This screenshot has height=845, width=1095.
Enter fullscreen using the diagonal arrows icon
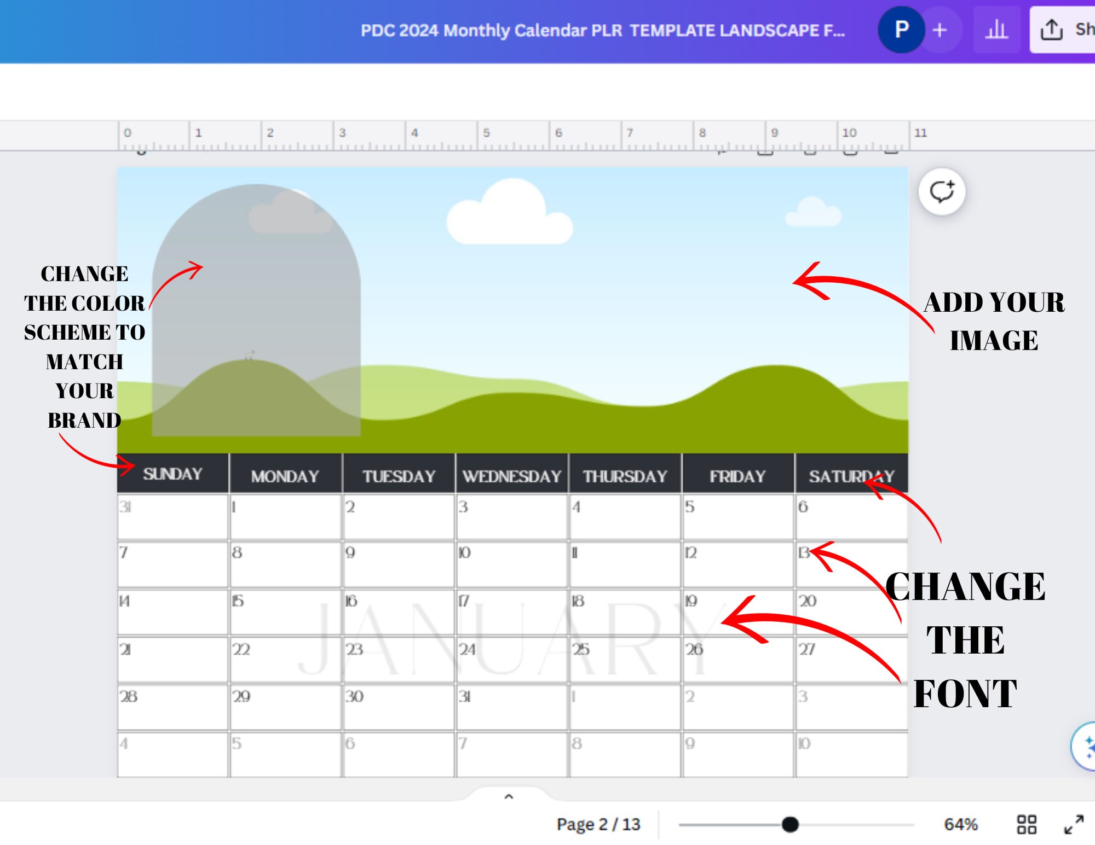coord(1074,824)
